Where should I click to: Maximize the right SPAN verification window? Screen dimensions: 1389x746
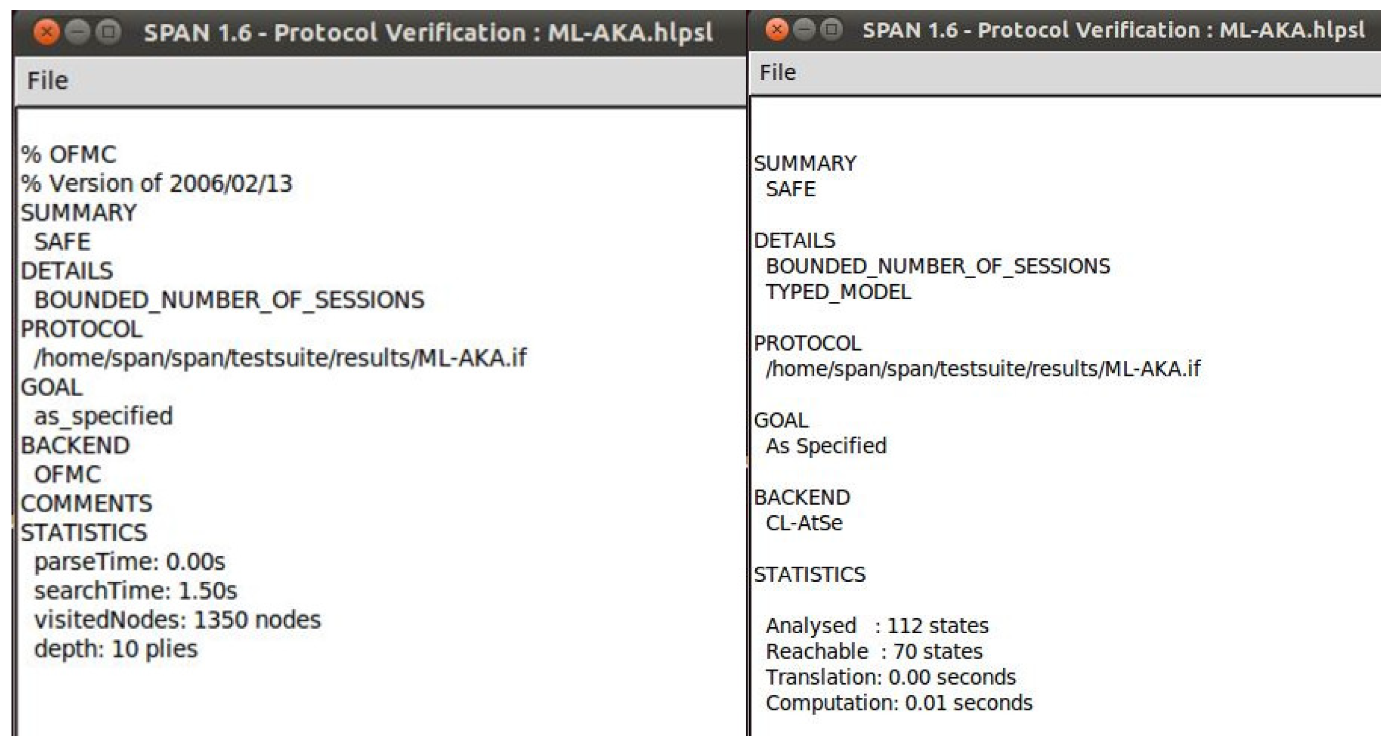(x=832, y=29)
